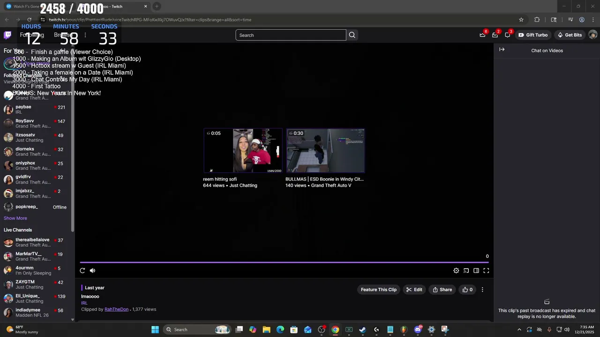Click the Edit clip button
600x337 pixels.
coord(414,290)
